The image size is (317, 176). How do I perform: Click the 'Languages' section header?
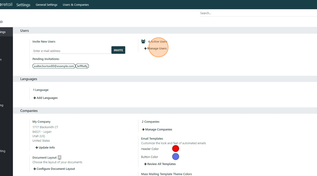pyautogui.click(x=29, y=79)
